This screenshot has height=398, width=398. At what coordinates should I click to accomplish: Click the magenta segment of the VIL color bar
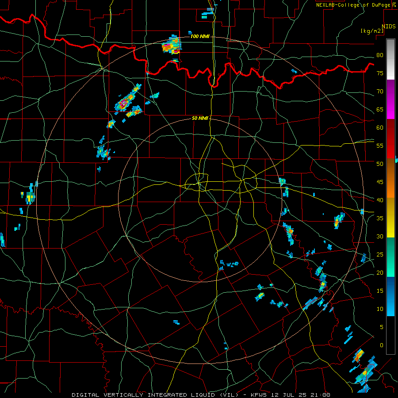[x=390, y=99]
